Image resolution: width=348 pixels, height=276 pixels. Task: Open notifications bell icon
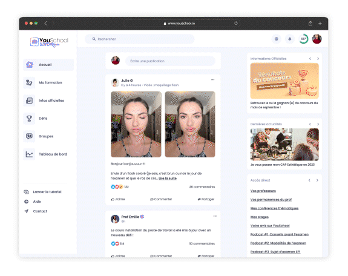pyautogui.click(x=290, y=39)
